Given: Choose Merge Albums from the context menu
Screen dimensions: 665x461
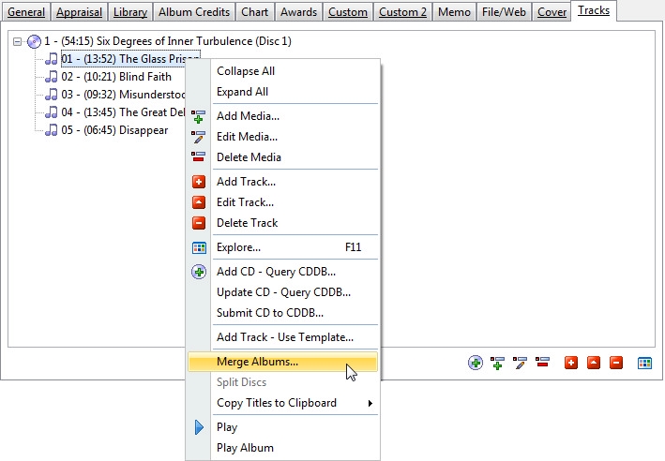Looking at the screenshot, I should 258,362.
